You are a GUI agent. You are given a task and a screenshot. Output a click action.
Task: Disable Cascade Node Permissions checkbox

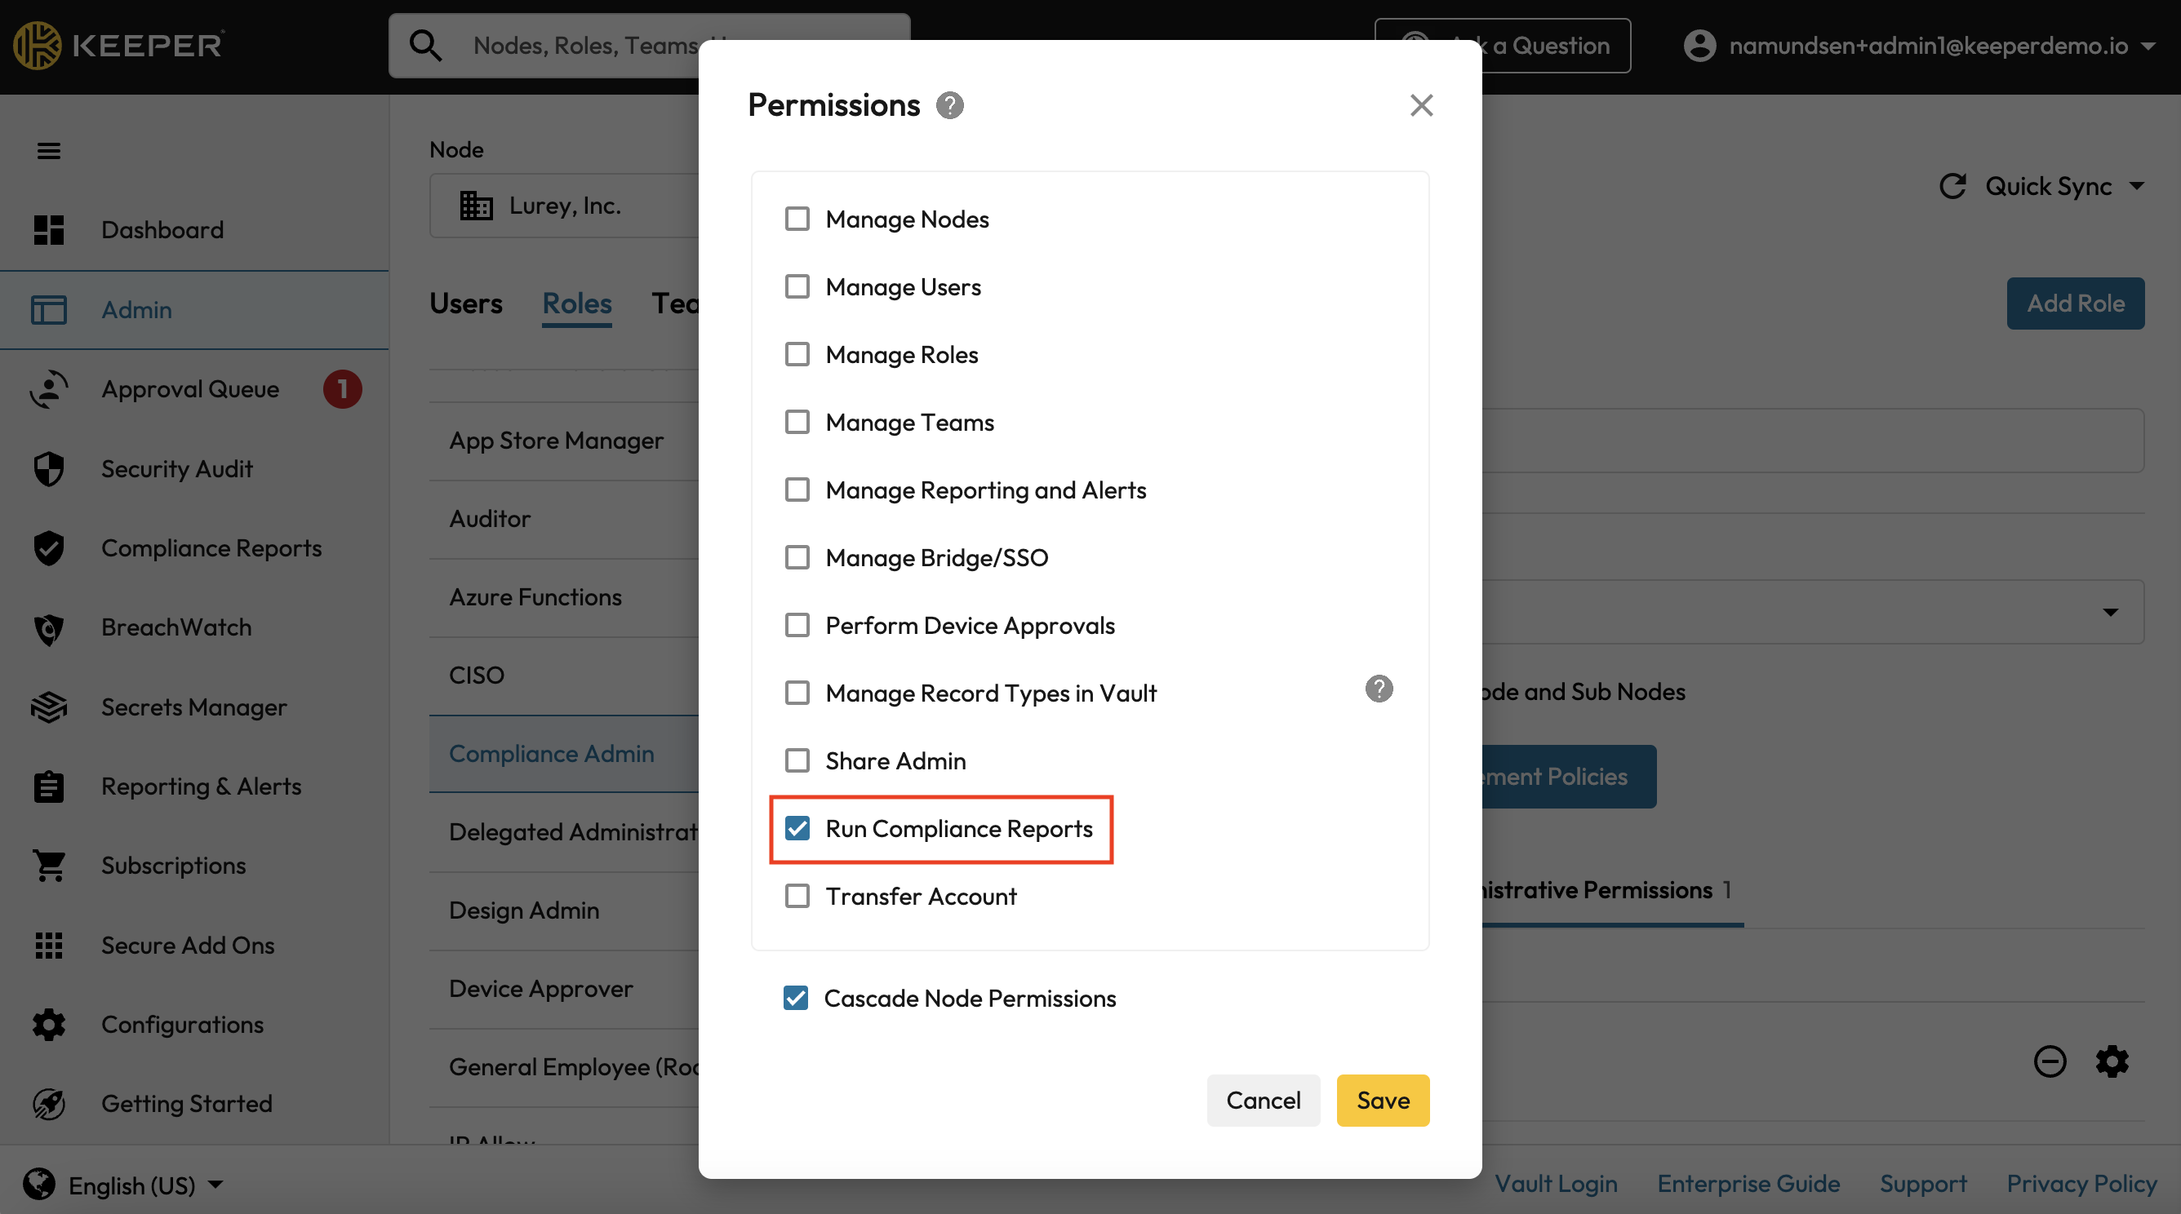point(795,999)
